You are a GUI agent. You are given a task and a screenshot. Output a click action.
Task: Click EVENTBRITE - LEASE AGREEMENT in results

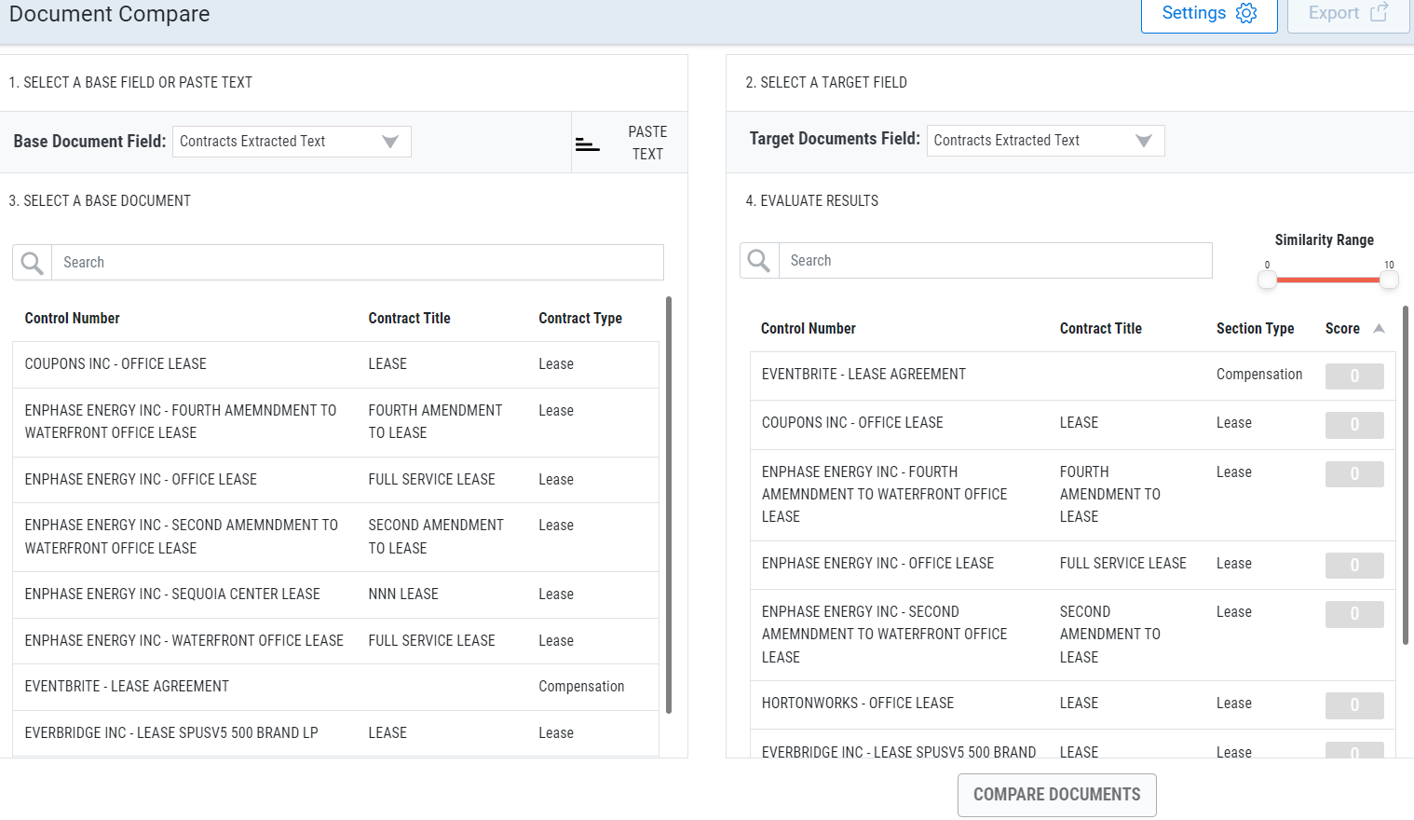tap(863, 375)
